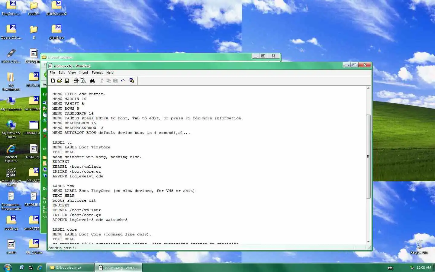Image resolution: width=435 pixels, height=272 pixels.
Task: Select the Internet Explorer desktop icon
Action: coord(11,153)
